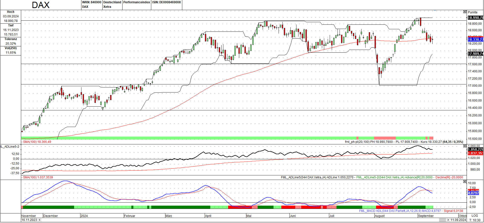
Task: Click the Toleranz info cell
Action: 11,41
